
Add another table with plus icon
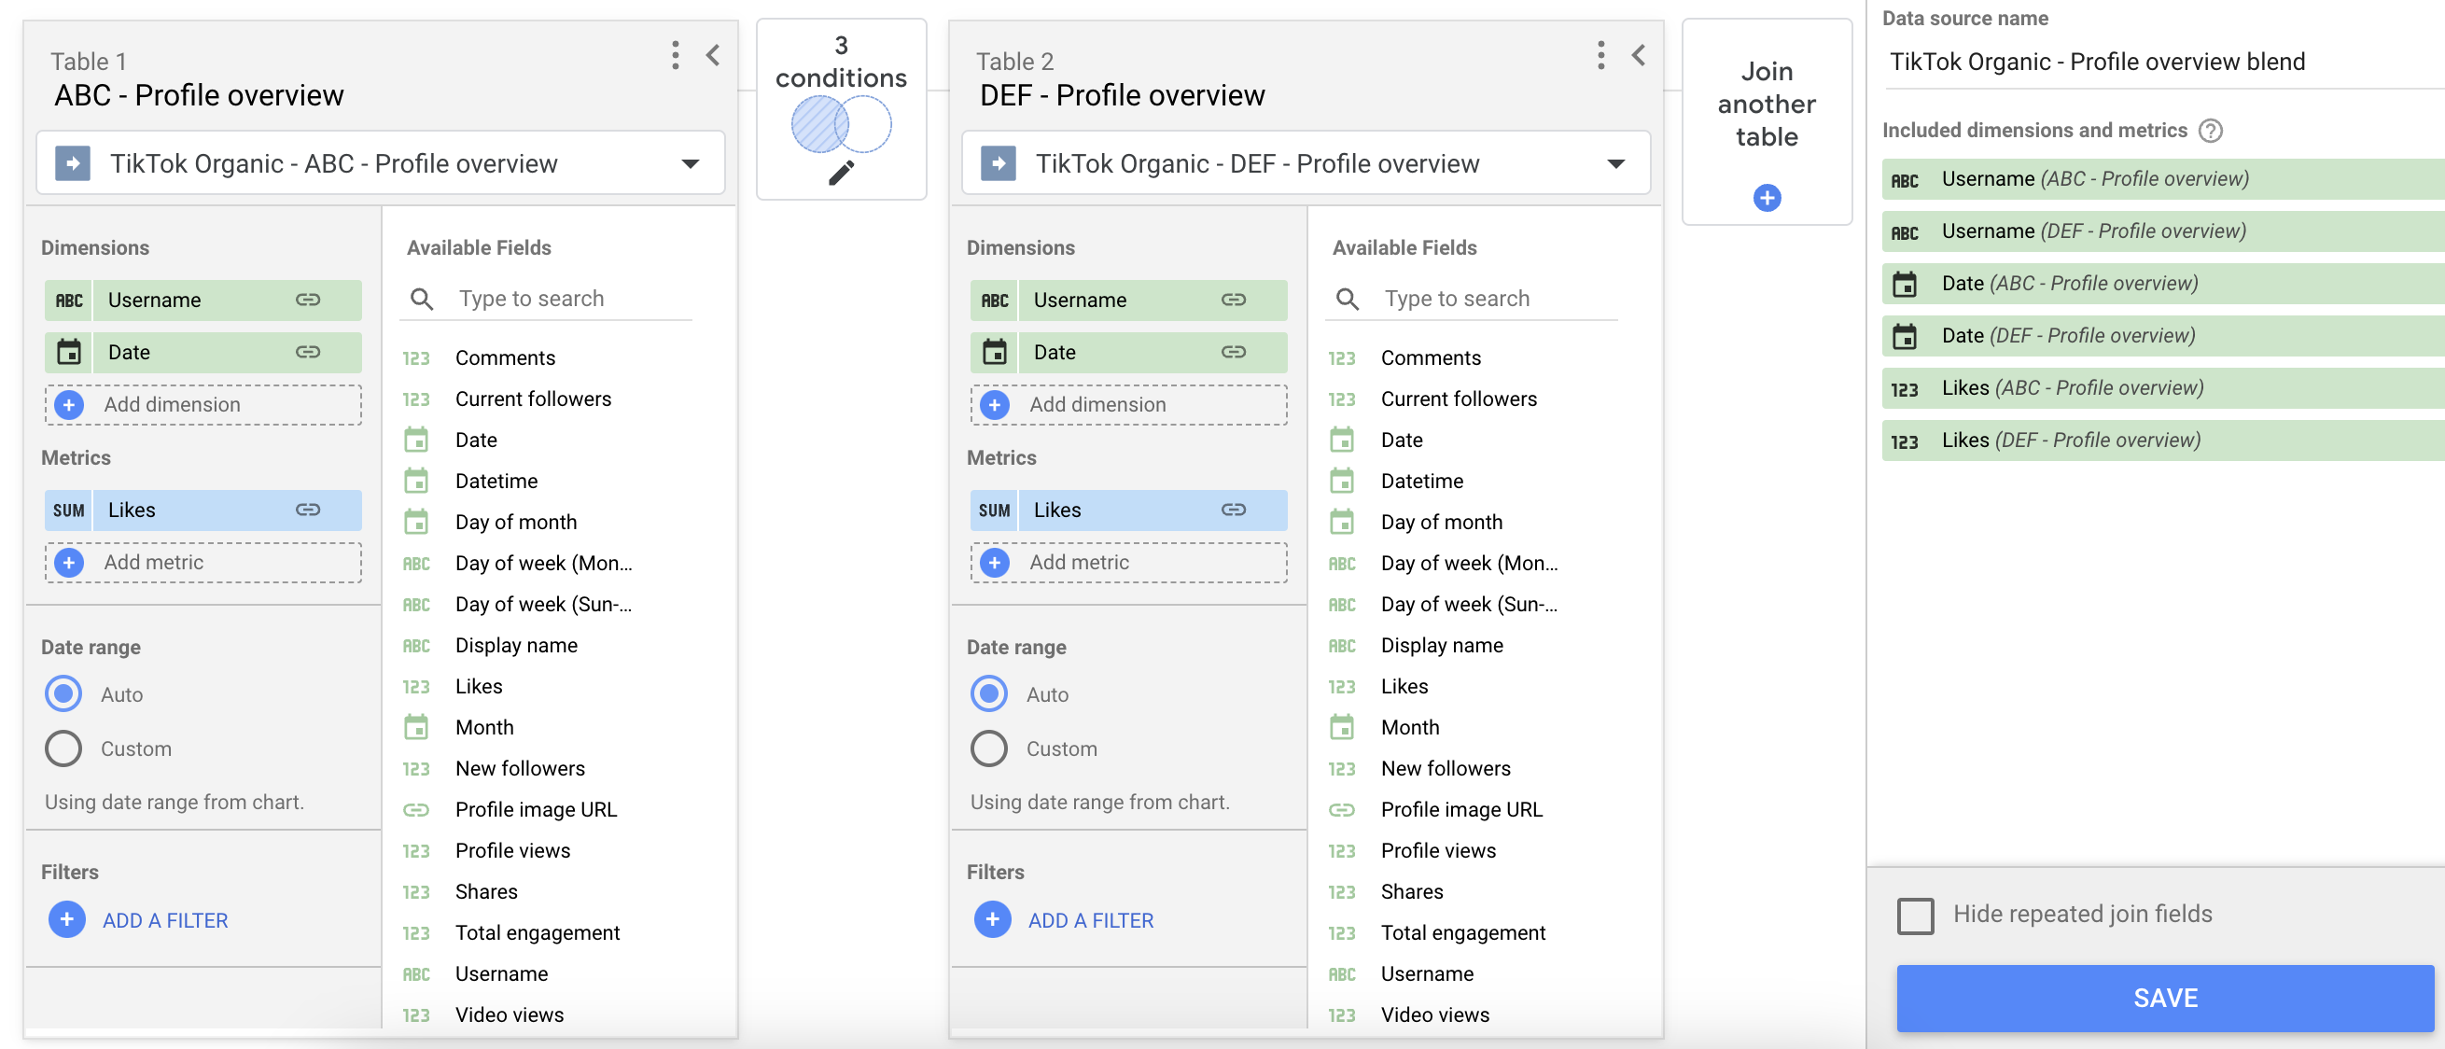1767,198
